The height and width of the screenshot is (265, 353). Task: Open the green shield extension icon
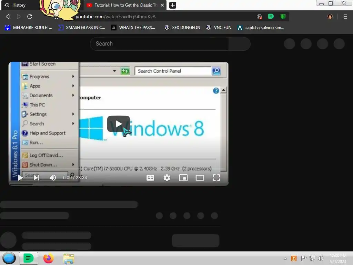point(283,17)
